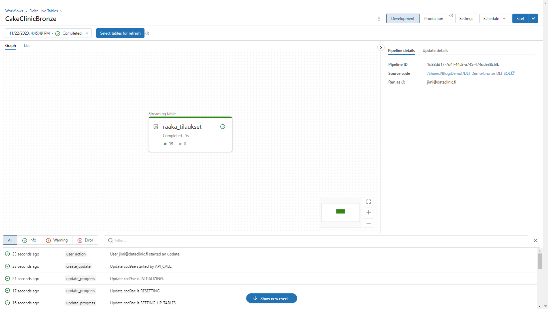Open the update run selector dropdown
The width and height of the screenshot is (548, 309).
tap(48, 33)
